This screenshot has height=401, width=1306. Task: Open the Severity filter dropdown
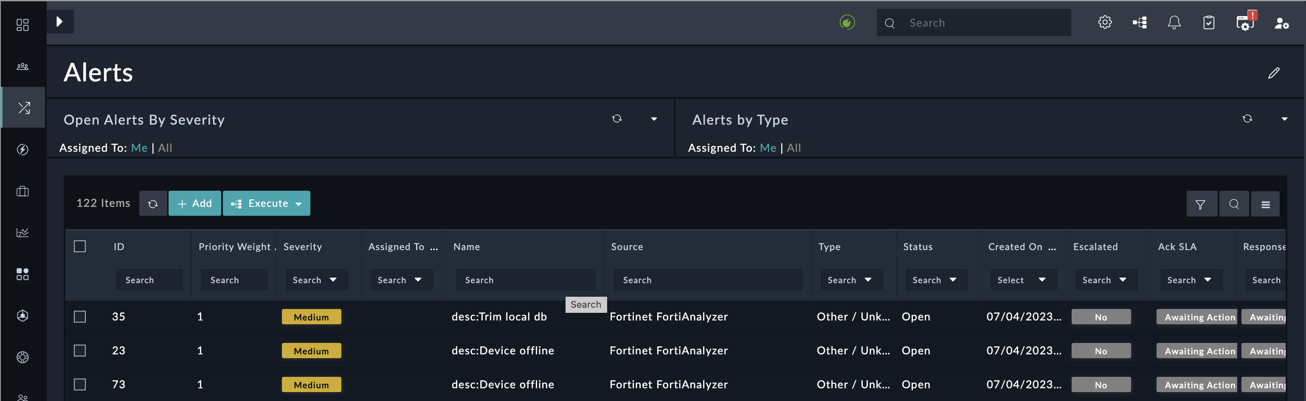(317, 280)
